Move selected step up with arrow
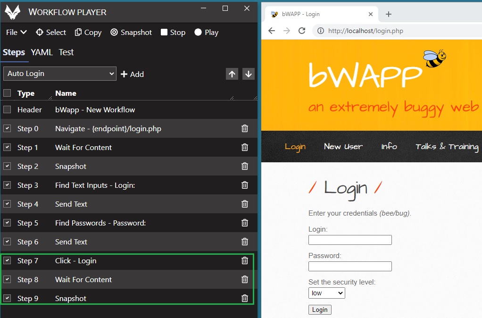 (x=232, y=74)
